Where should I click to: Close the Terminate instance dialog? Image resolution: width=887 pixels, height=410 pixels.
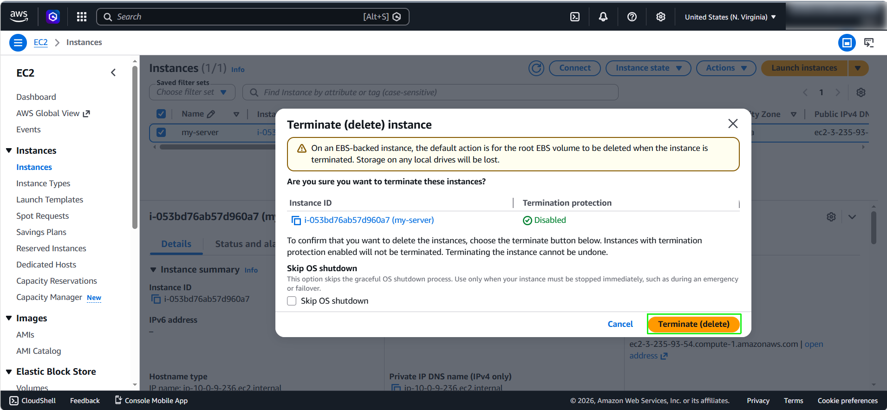click(x=733, y=124)
